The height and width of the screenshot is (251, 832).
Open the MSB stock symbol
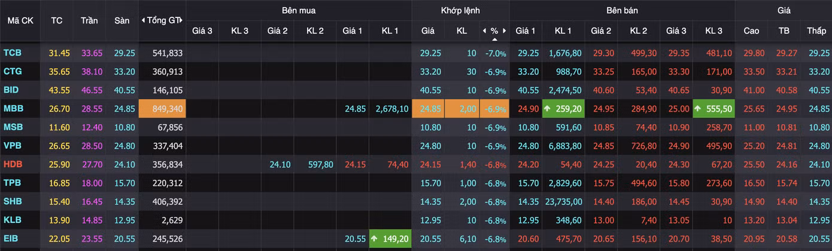click(x=13, y=127)
